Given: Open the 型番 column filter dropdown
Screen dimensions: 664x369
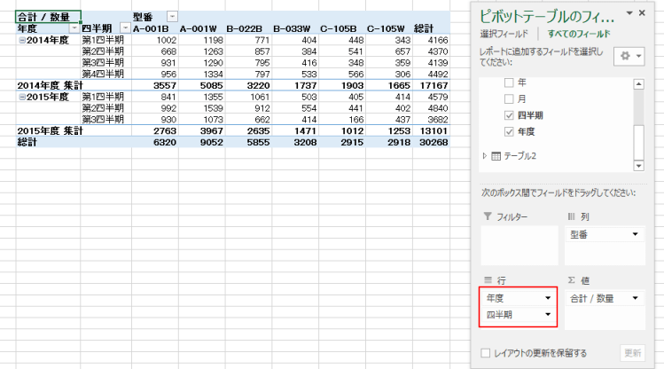Looking at the screenshot, I should click(171, 17).
